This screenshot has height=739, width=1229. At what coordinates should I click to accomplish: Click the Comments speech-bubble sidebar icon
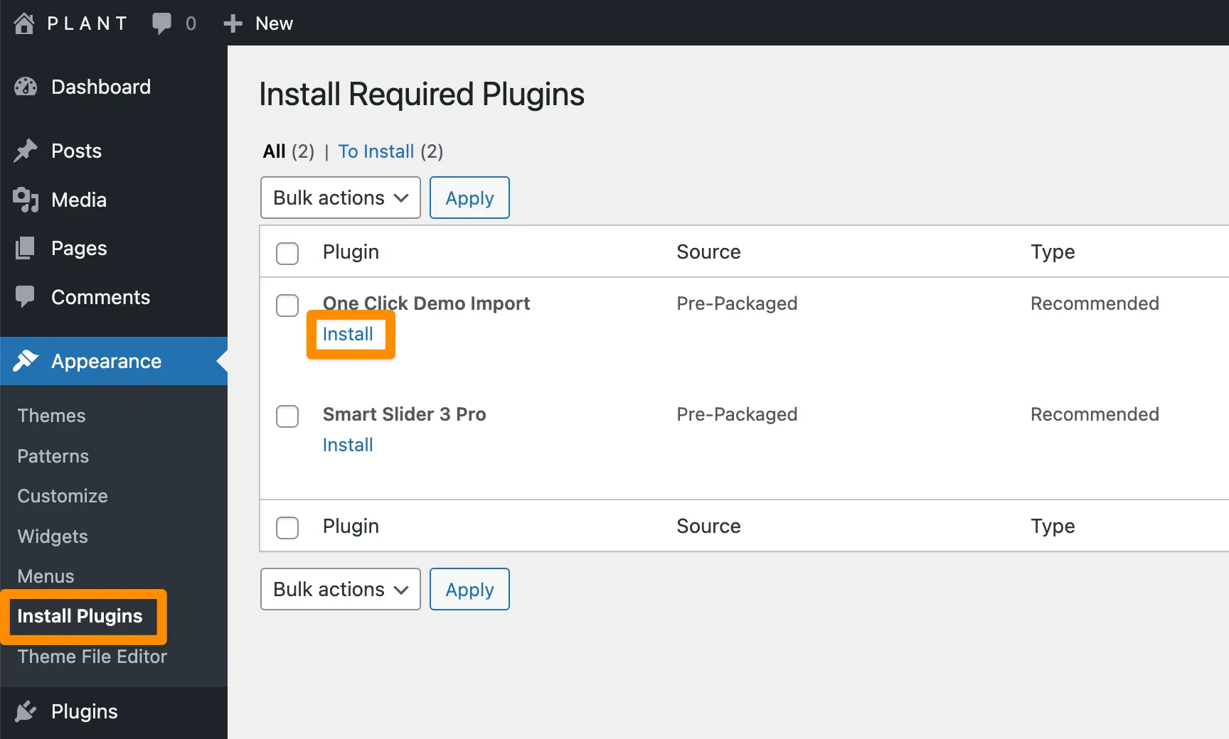[26, 297]
